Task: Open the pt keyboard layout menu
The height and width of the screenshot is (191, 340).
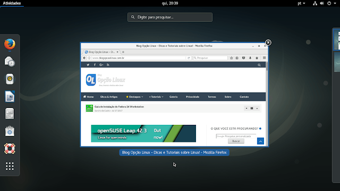Action: pyautogui.click(x=301, y=3)
